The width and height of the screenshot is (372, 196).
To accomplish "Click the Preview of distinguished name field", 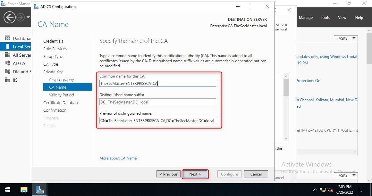I will tap(158, 121).
